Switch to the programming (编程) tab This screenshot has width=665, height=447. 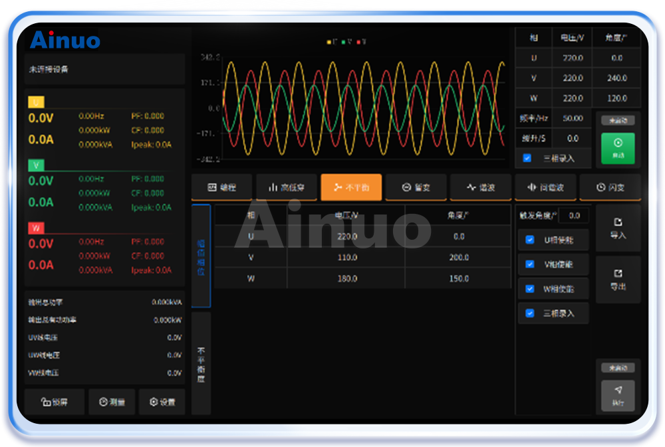(x=221, y=187)
